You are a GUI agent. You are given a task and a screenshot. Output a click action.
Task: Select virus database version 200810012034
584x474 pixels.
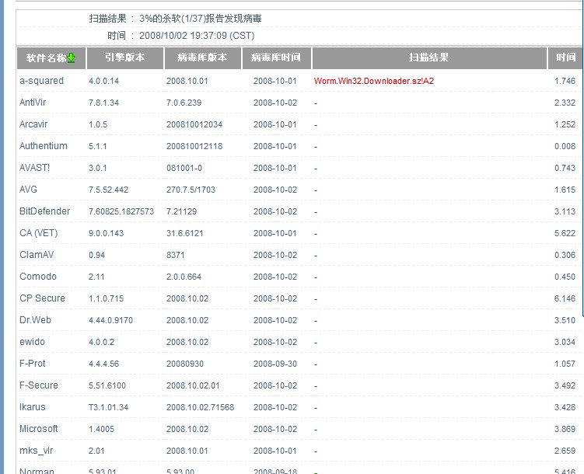(194, 124)
